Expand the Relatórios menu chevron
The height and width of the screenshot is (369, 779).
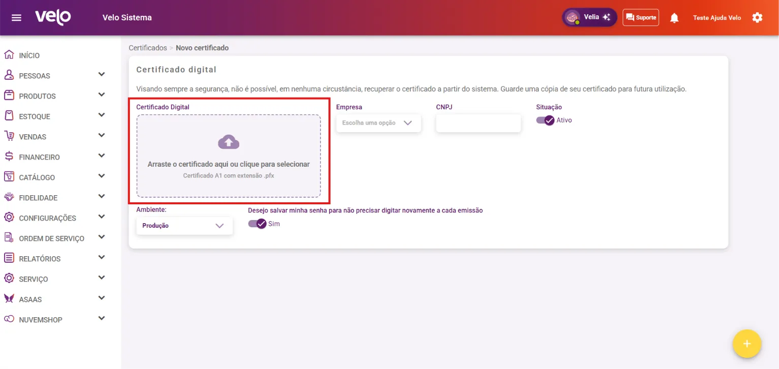point(102,258)
